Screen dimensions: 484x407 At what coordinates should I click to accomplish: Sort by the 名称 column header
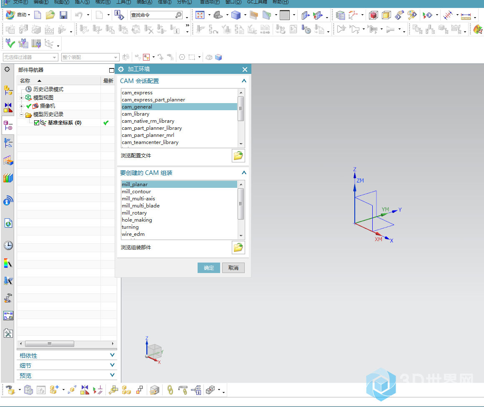[x=59, y=81]
